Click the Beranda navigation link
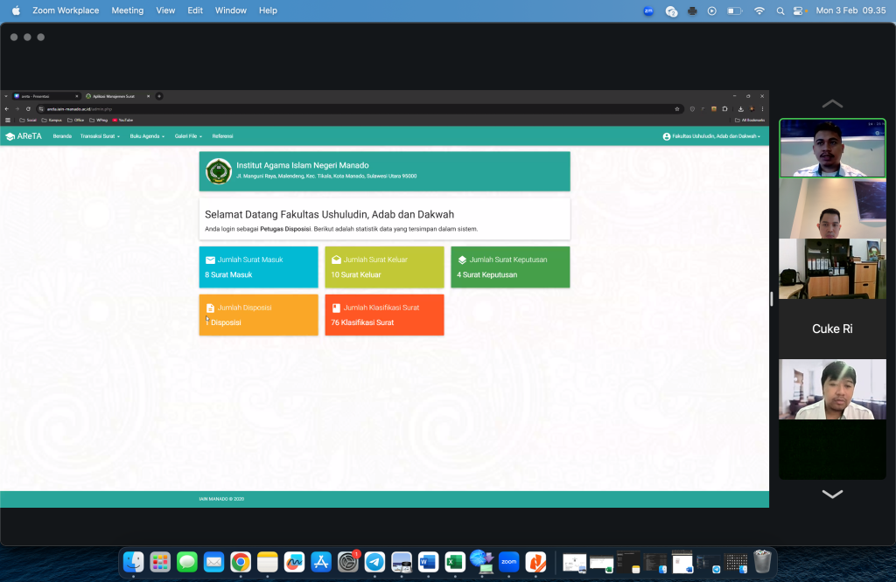The width and height of the screenshot is (896, 582). point(62,136)
